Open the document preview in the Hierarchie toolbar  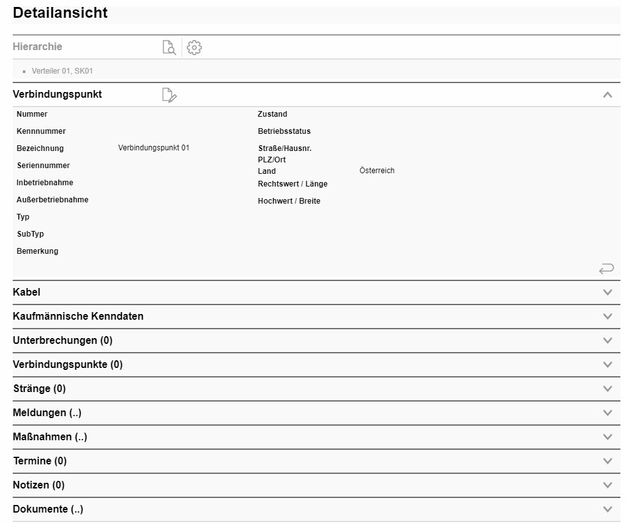click(x=169, y=47)
